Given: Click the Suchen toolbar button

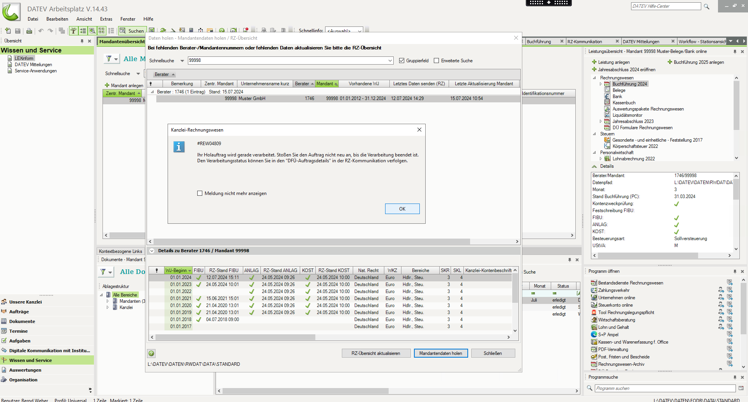Looking at the screenshot, I should click(132, 31).
